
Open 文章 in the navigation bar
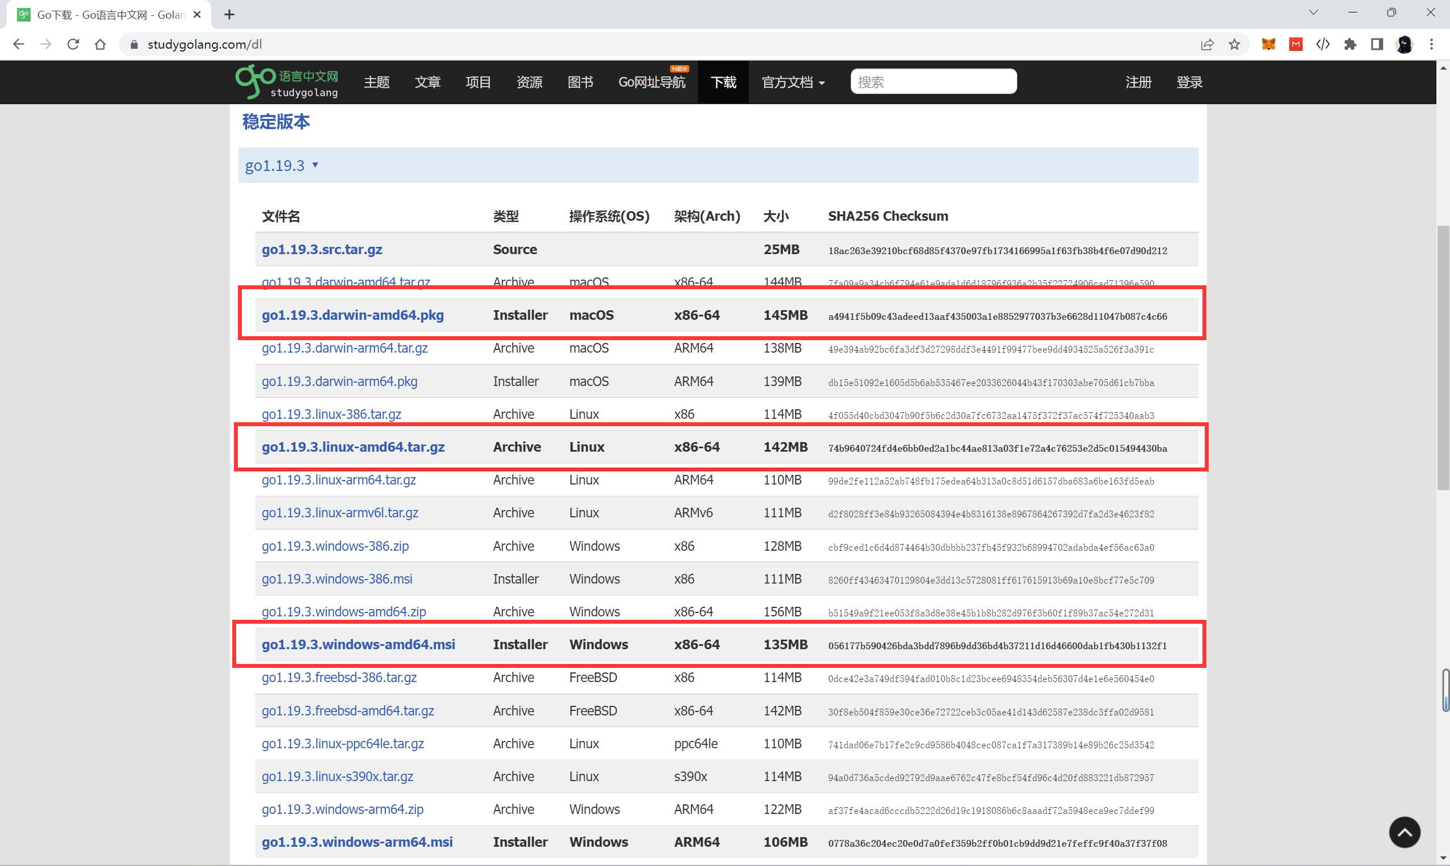[428, 82]
